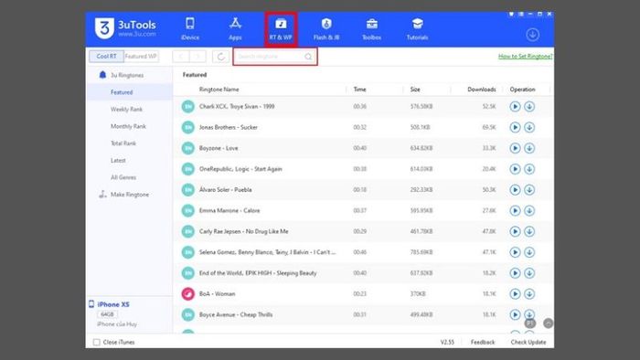
Task: Click the 3uTools logo
Action: tap(125, 28)
